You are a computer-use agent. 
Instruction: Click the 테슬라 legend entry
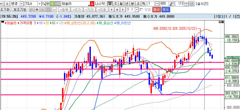click(x=11, y=23)
